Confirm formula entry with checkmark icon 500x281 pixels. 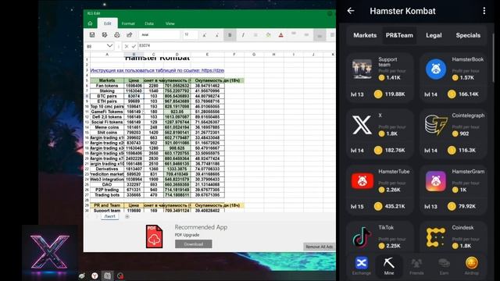[134, 46]
